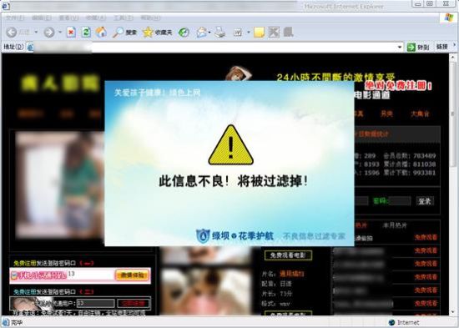
Task: Click the green 转到 Go button
Action: (418, 47)
